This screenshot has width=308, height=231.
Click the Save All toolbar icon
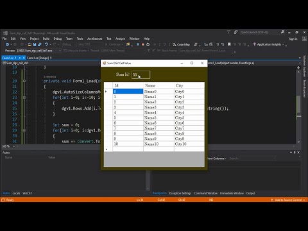tap(40, 44)
